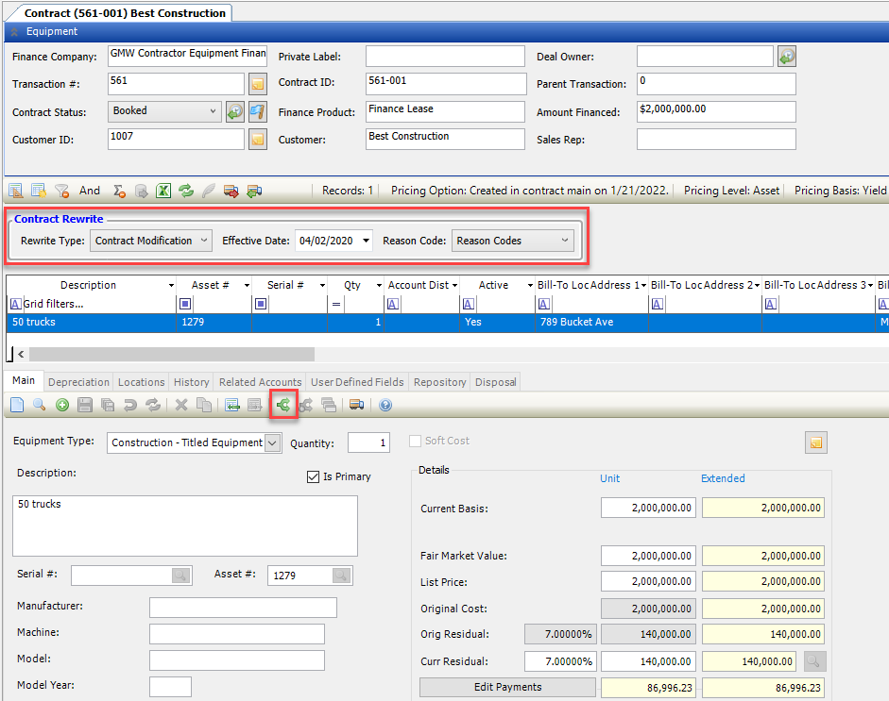The width and height of the screenshot is (889, 701).
Task: Click the undo arrow icon
Action: 130,405
